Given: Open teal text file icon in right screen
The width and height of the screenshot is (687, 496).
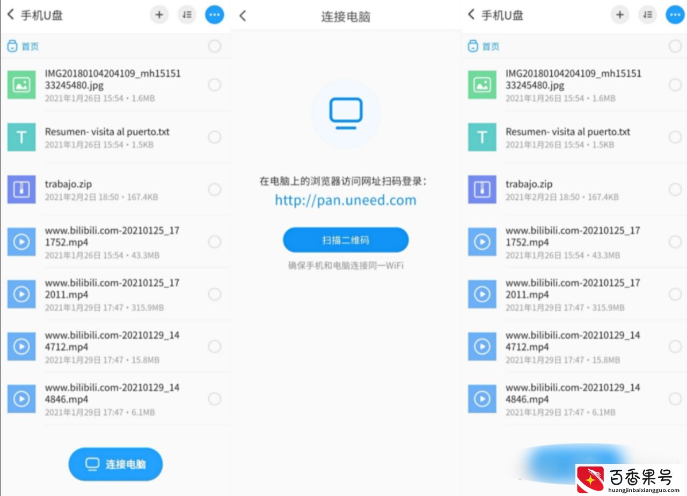Looking at the screenshot, I should coord(482,137).
